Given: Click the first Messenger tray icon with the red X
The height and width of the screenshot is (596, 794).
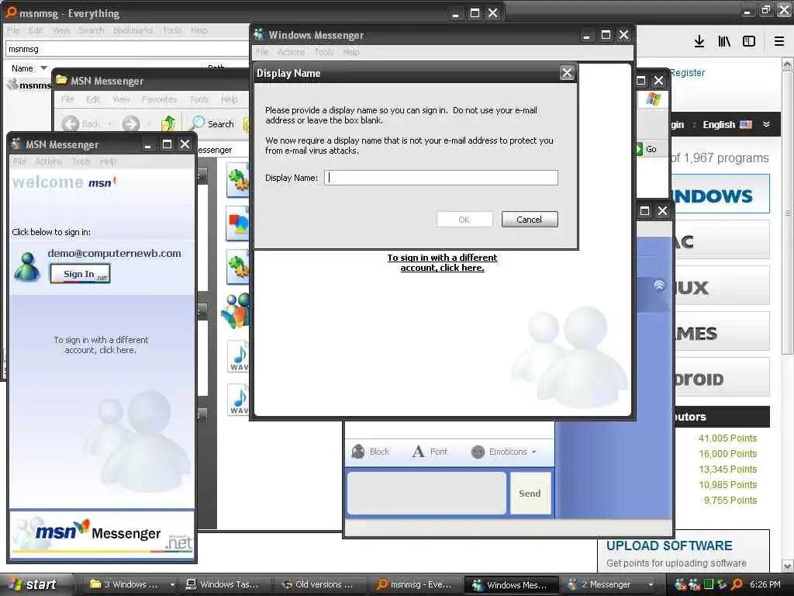Looking at the screenshot, I should click(680, 584).
